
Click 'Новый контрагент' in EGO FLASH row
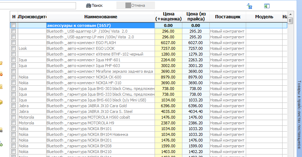click(228, 43)
